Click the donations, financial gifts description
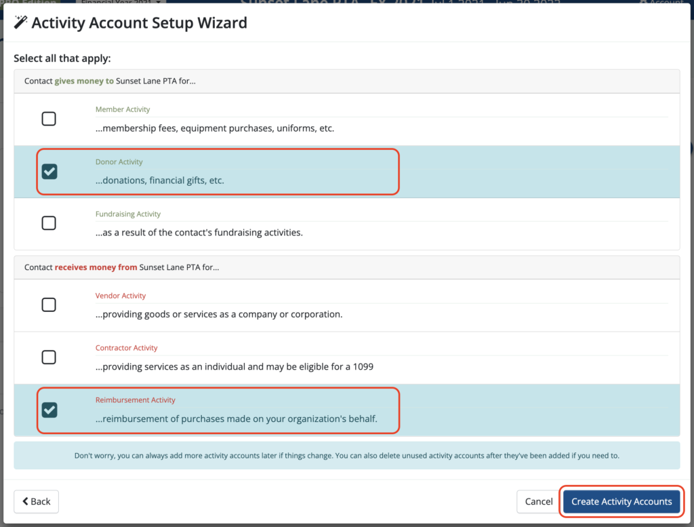Viewport: 694px width, 527px height. pos(160,180)
